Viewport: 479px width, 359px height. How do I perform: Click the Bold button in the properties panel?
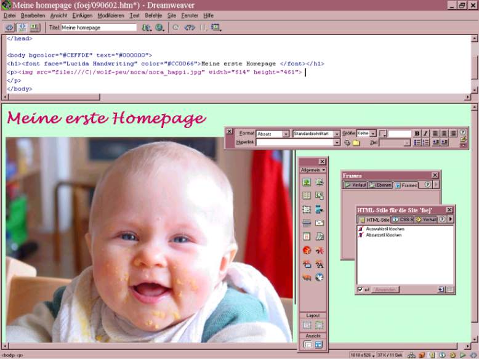417,133
